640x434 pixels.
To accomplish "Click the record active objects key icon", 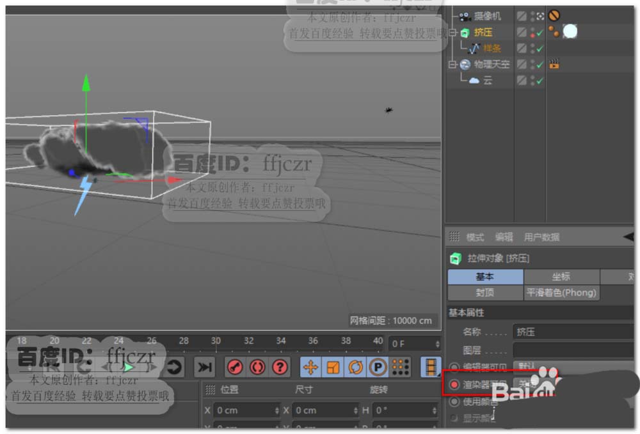I will (x=235, y=367).
